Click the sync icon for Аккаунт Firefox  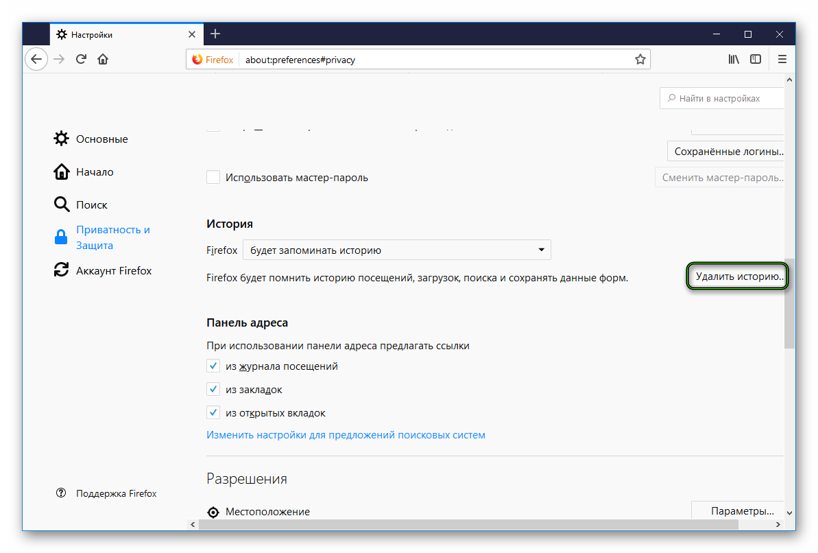tap(61, 270)
